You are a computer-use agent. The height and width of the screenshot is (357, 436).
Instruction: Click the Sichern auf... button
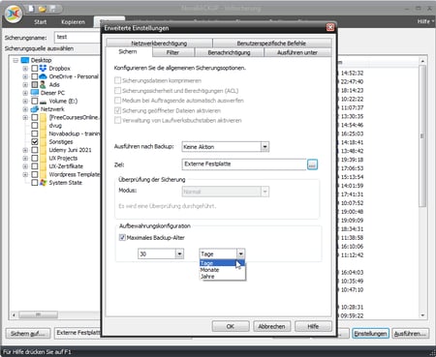click(x=28, y=334)
